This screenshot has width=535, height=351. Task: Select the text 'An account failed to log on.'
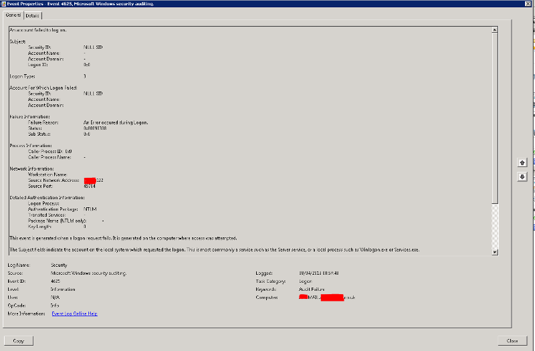point(38,30)
